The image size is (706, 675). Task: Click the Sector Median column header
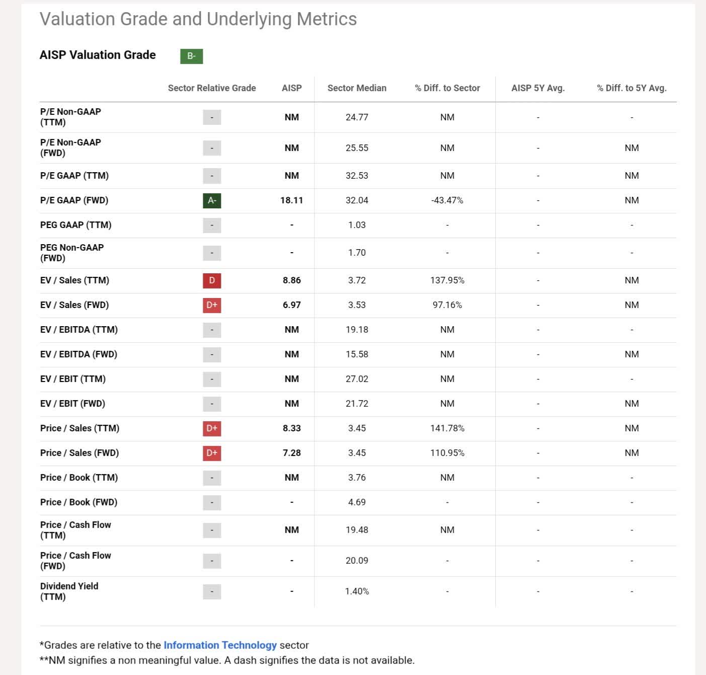tap(357, 88)
